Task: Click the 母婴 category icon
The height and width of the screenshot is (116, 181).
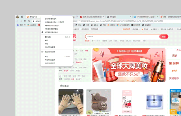Action: (60, 76)
